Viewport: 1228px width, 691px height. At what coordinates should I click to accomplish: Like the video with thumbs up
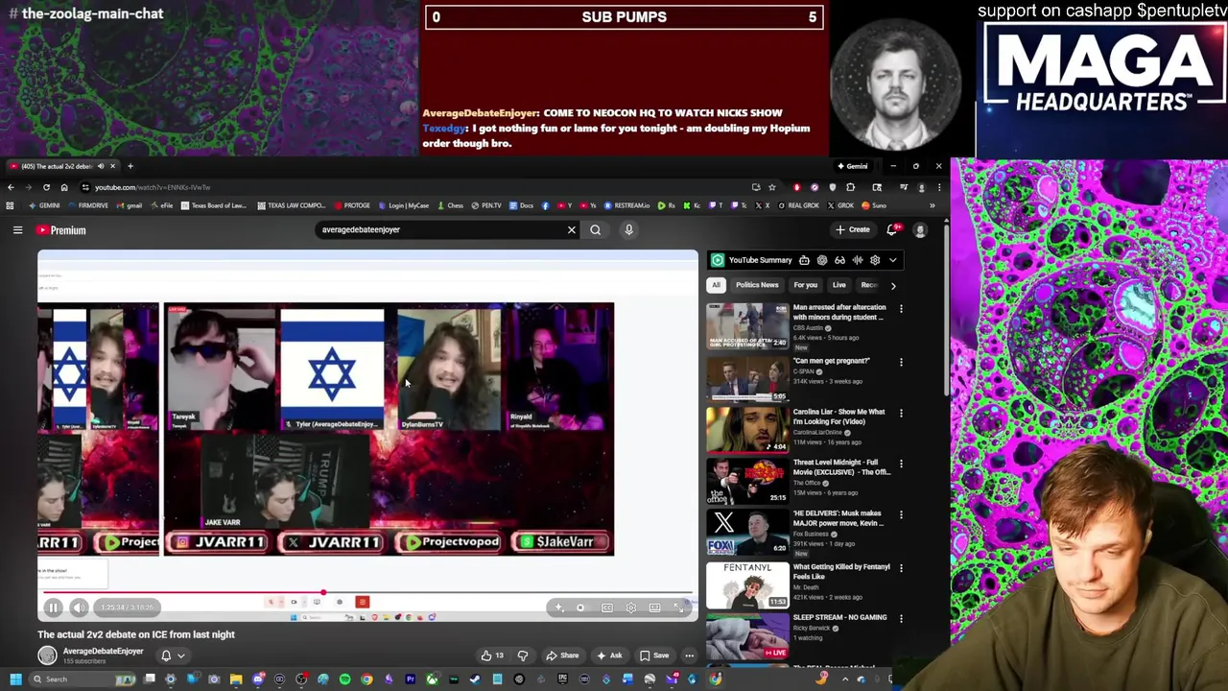492,655
